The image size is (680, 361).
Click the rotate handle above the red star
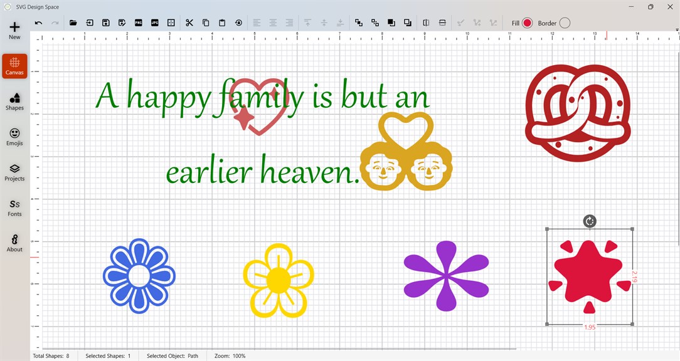(590, 221)
